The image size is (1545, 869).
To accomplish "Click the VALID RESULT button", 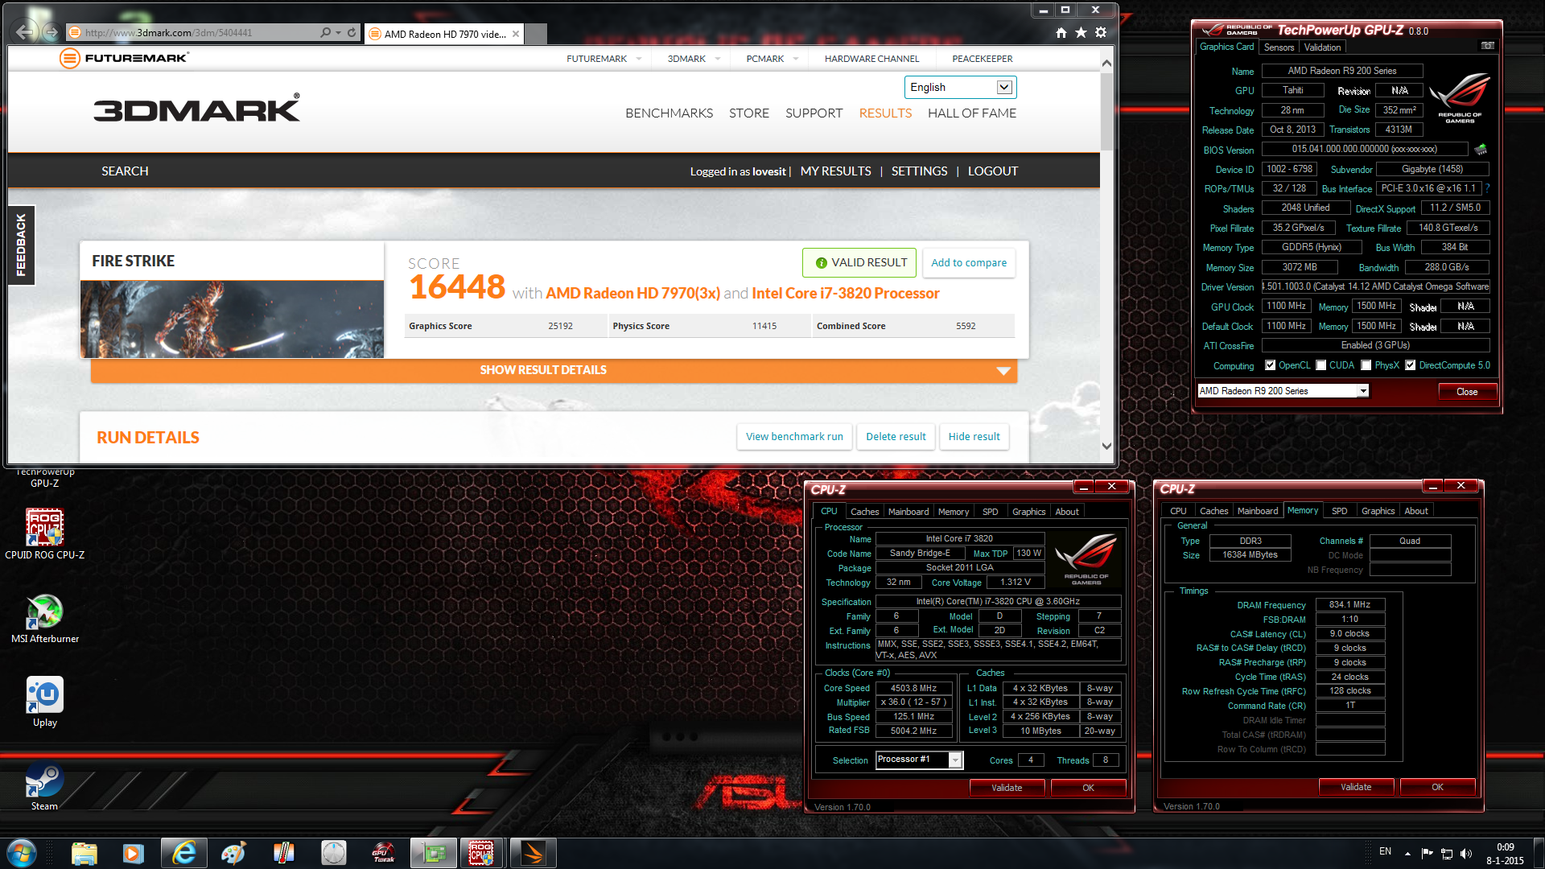I will [861, 262].
